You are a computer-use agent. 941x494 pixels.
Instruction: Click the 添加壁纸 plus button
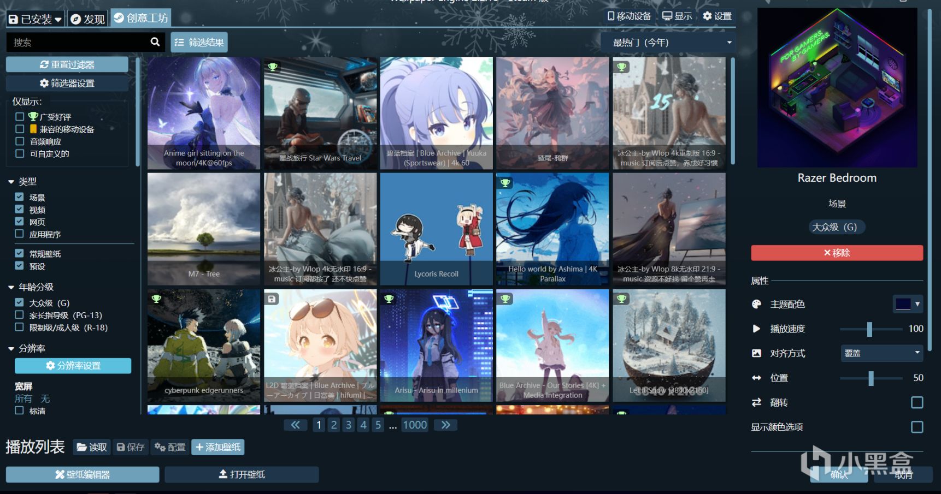218,447
